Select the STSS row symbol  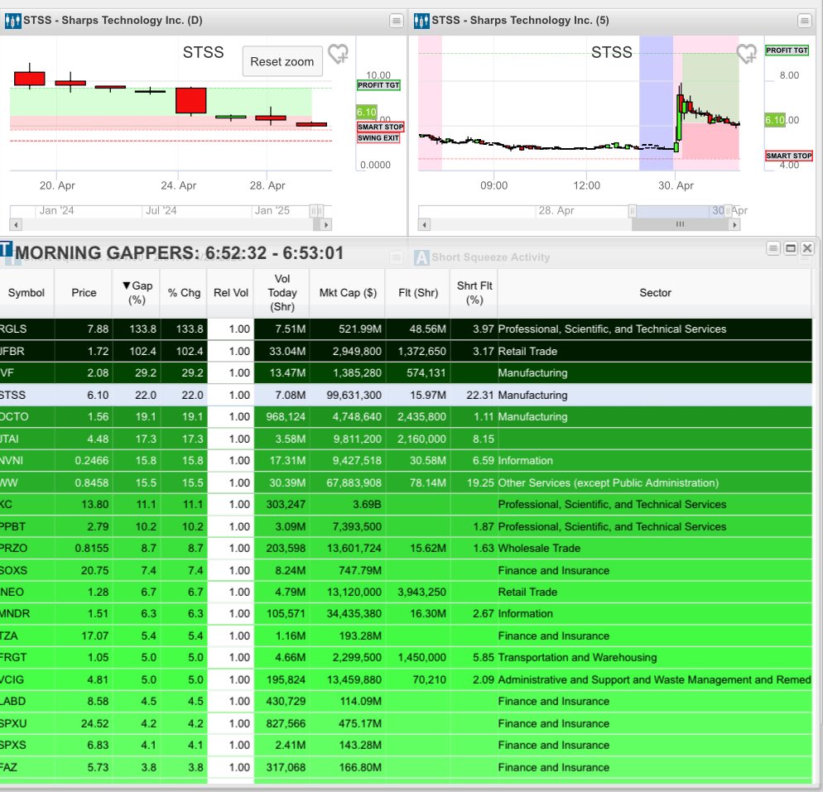point(12,395)
